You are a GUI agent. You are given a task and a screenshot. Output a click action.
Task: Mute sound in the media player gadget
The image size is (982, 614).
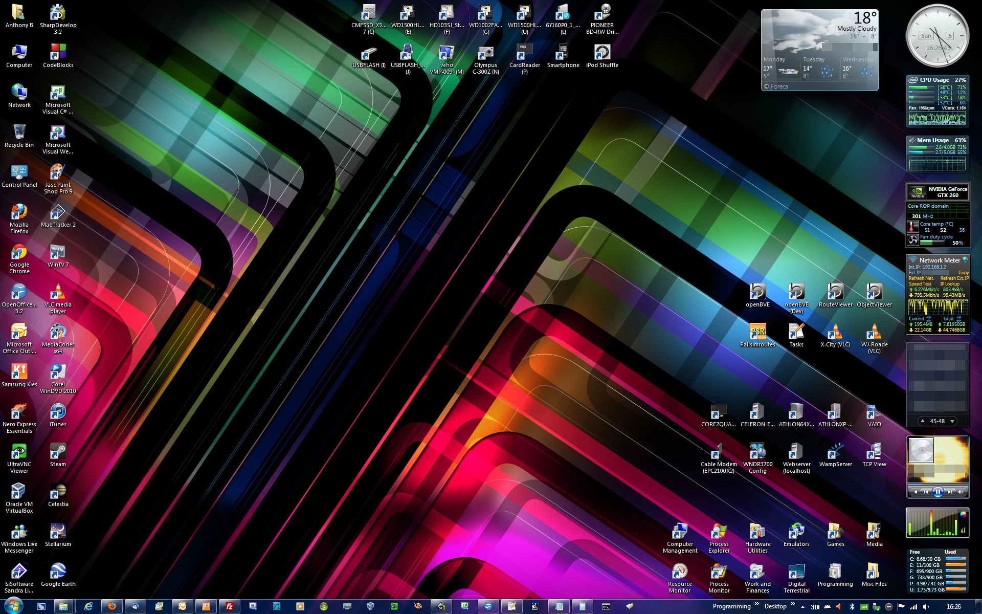coord(961,492)
